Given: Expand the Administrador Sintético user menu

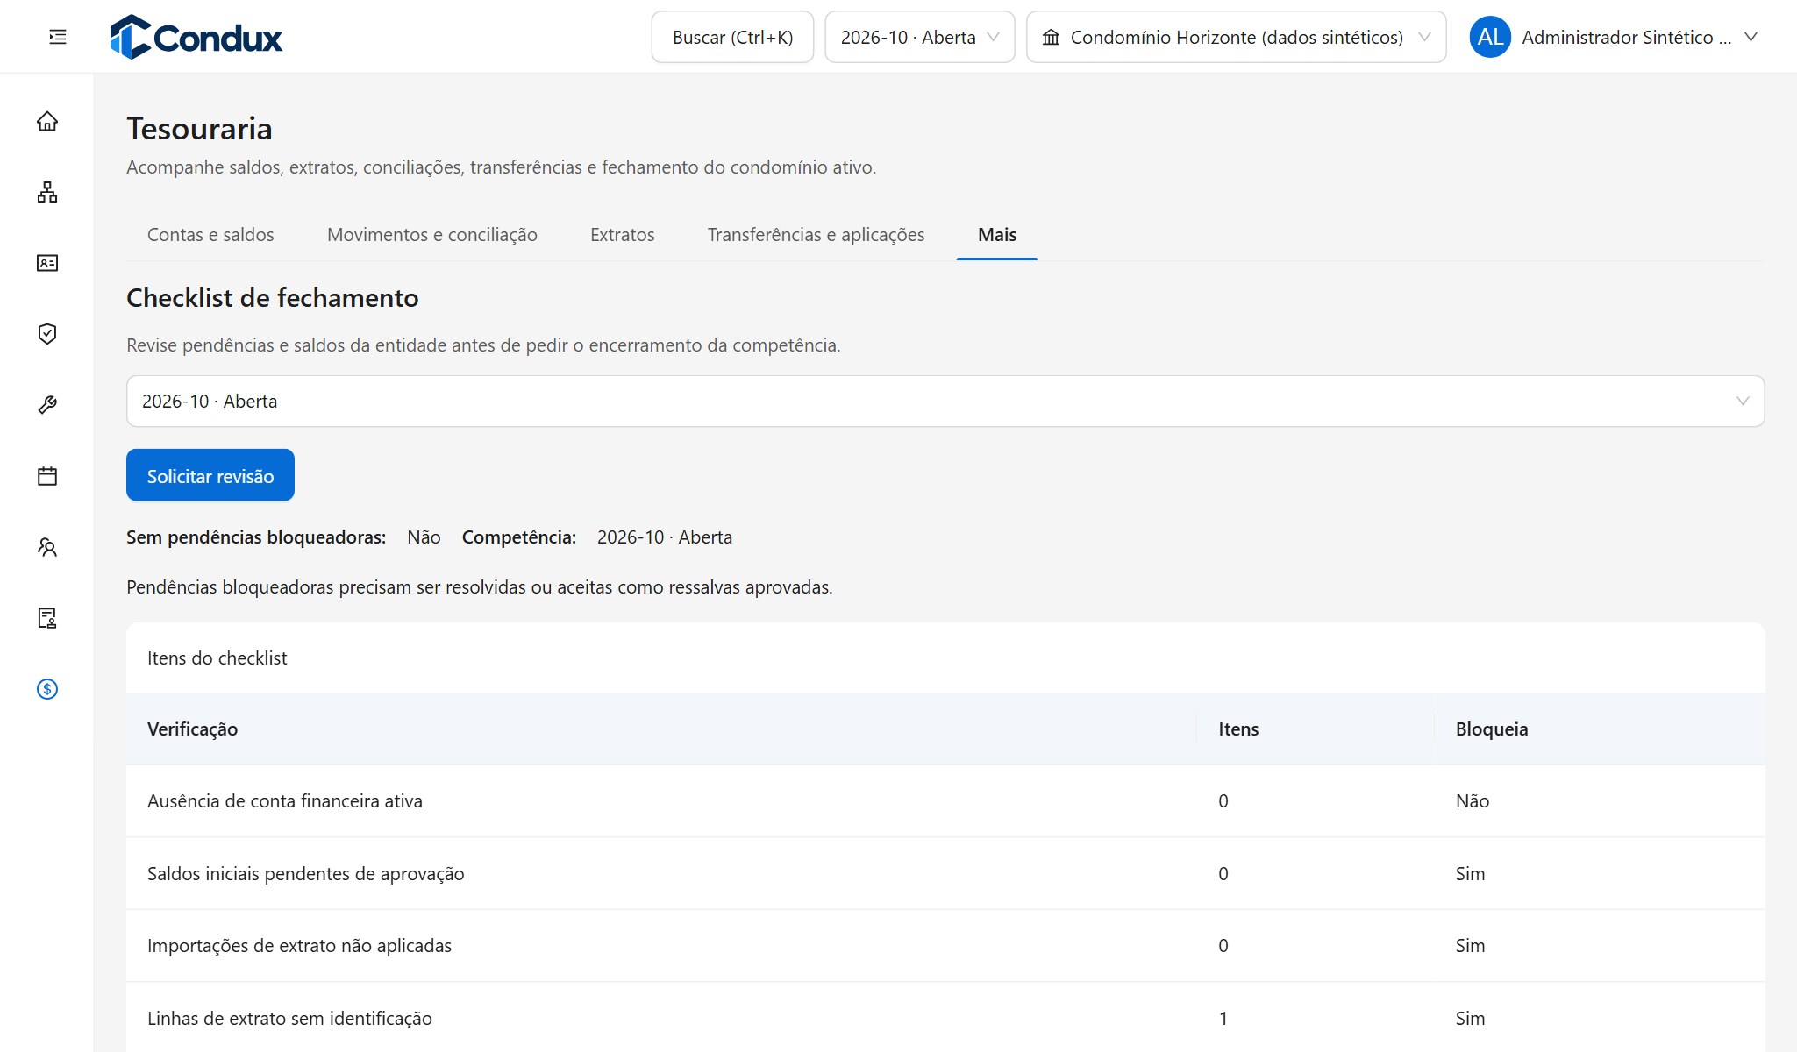Looking at the screenshot, I should 1615,37.
